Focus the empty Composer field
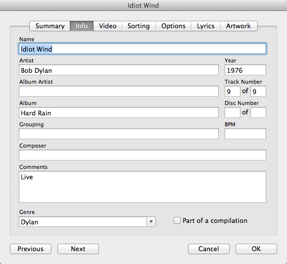This screenshot has width=287, height=264. pyautogui.click(x=143, y=155)
